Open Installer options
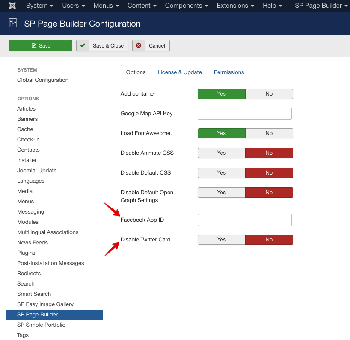The height and width of the screenshot is (340, 350). pos(27,160)
